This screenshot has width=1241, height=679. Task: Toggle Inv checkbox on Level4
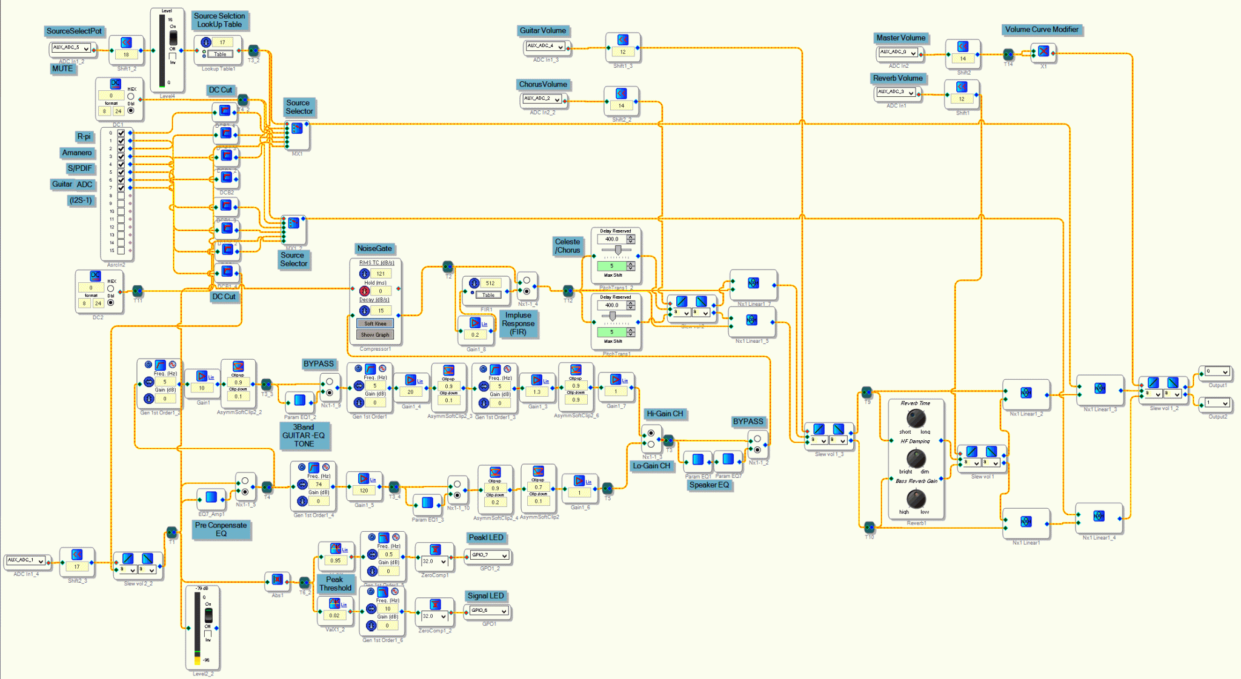pyautogui.click(x=173, y=56)
